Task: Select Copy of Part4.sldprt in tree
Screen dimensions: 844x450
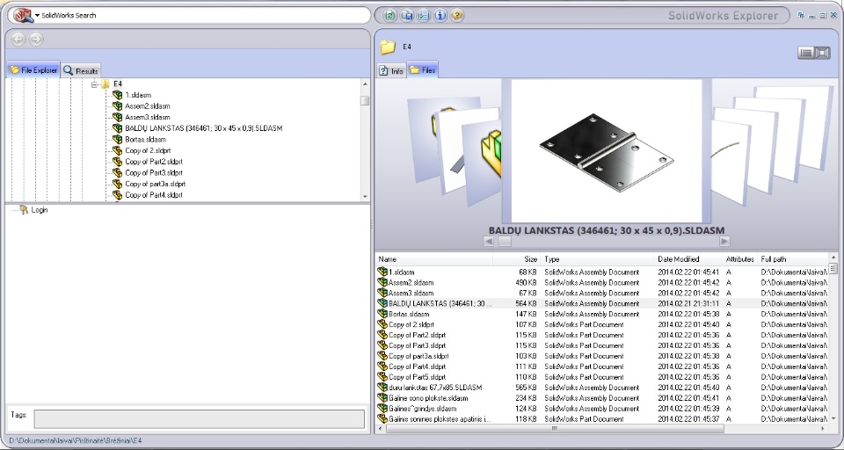Action: pos(148,195)
